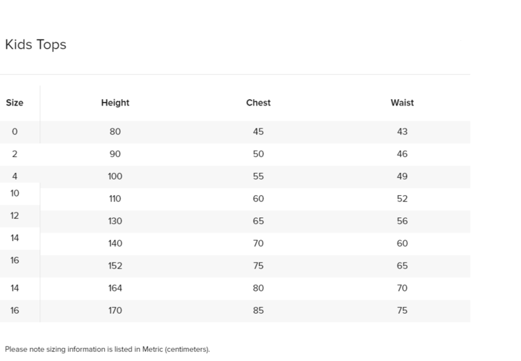Select the chest value 85
Image resolution: width=521 pixels, height=361 pixels.
click(x=258, y=311)
